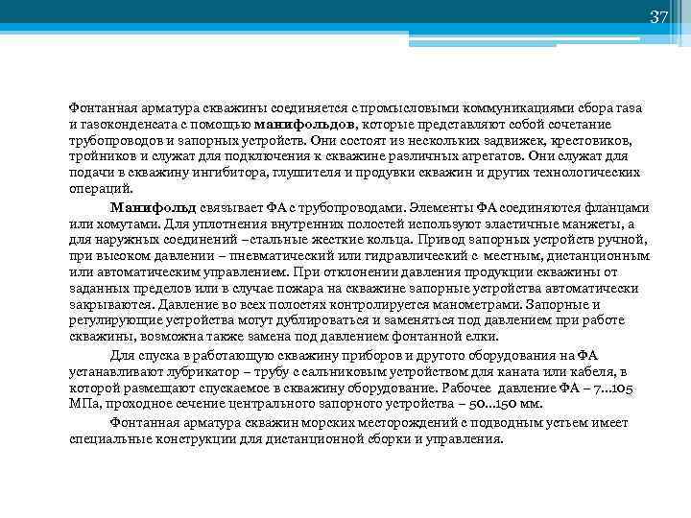
Task: Click the bold word "манифольдов"
Action: [x=304, y=125]
